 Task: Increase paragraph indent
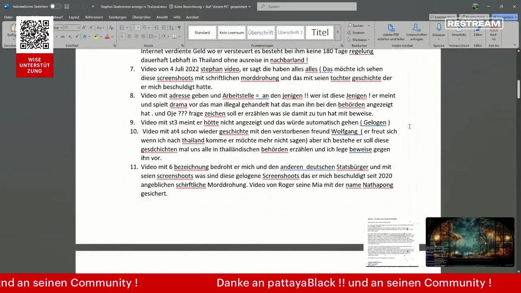click(x=164, y=27)
